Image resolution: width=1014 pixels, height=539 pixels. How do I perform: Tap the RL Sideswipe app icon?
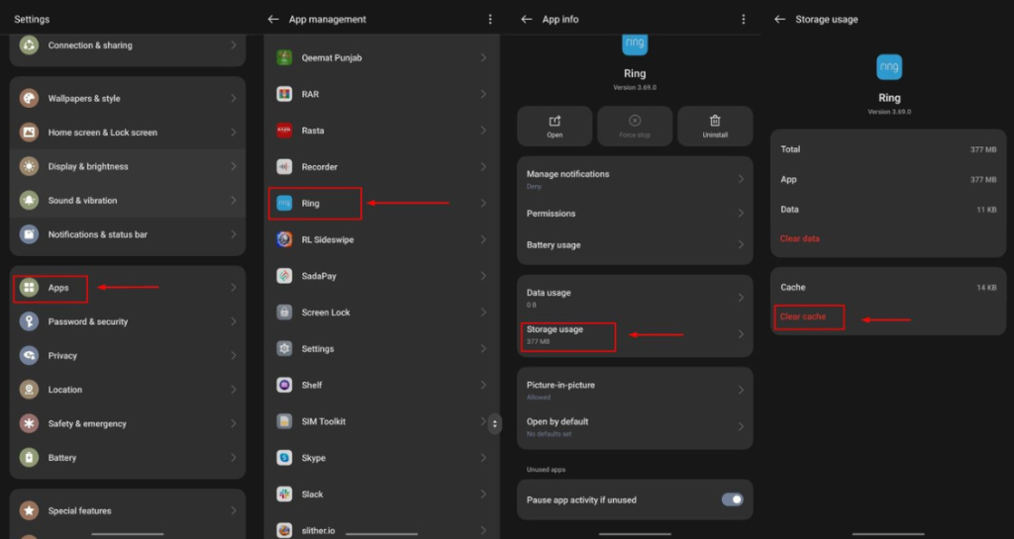(284, 239)
